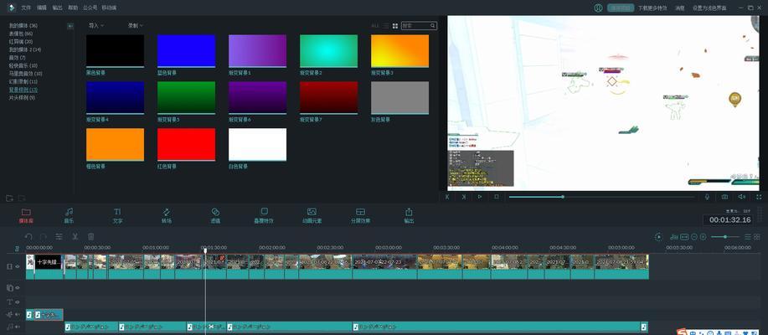Image resolution: width=768 pixels, height=335 pixels.
Task: Open the Help (帮助) menu
Action: tap(73, 8)
